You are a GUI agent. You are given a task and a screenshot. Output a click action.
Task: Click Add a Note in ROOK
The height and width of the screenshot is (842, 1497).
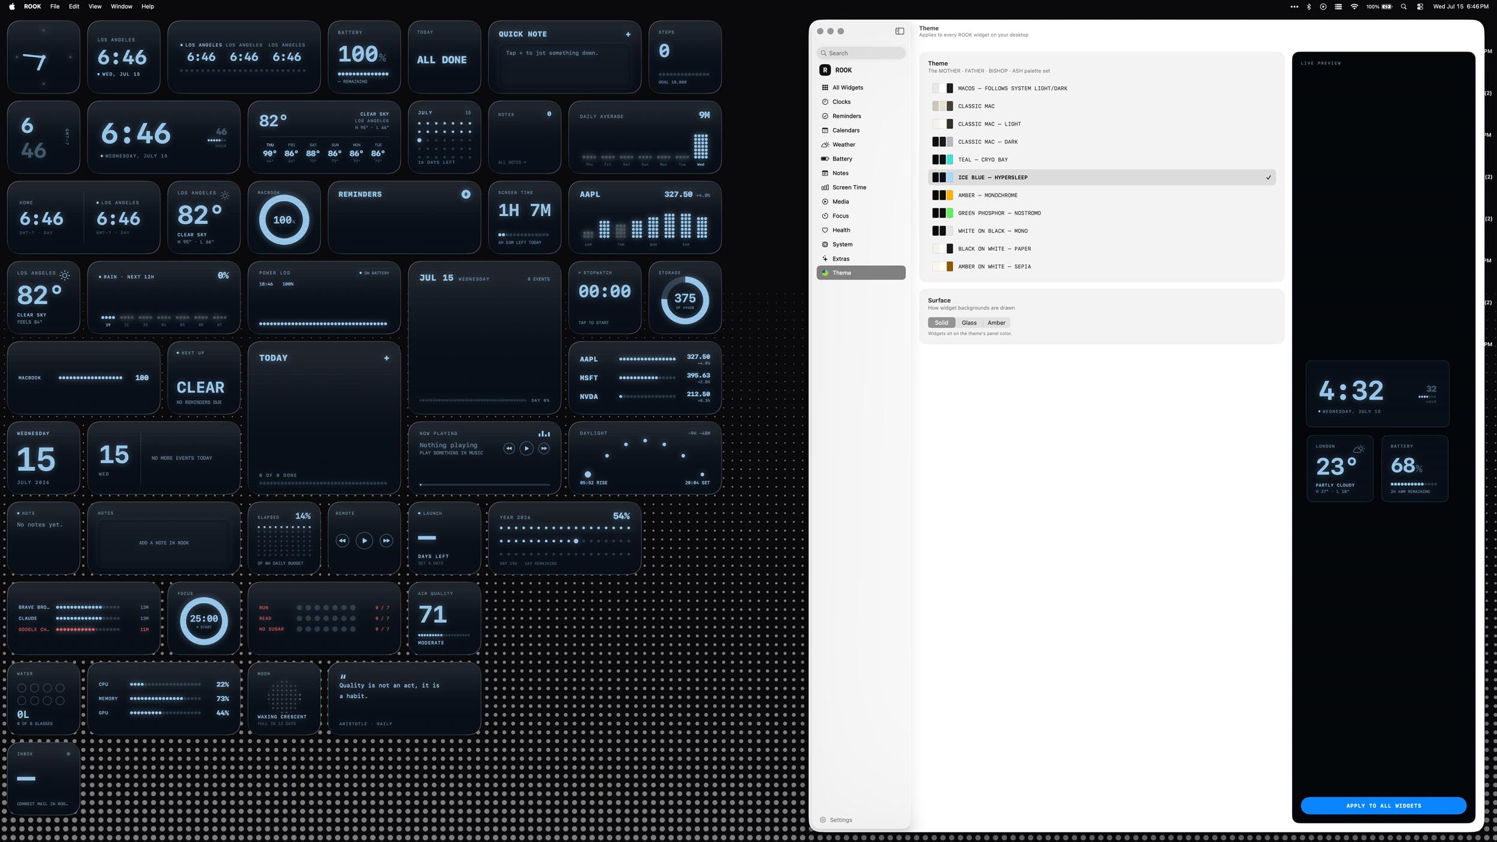click(x=164, y=543)
